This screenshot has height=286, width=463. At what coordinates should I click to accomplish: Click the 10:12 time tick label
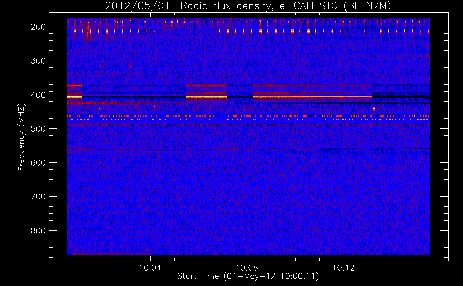point(343,268)
